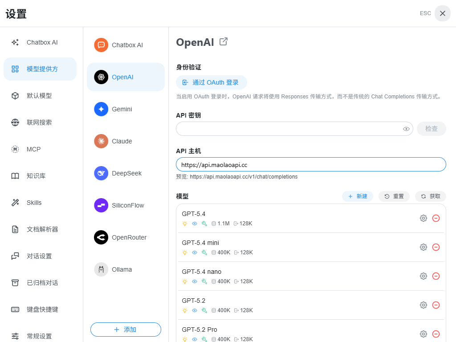Remove the GPT-5.4 model with minus icon
Viewport: 456px width, 342px height.
pyautogui.click(x=436, y=218)
